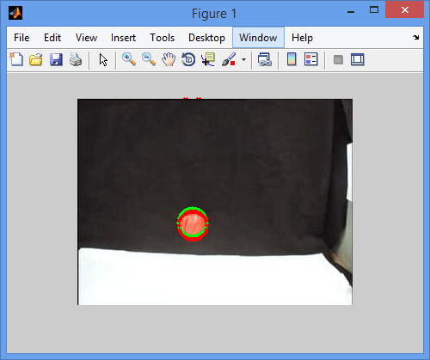Screen dimensions: 430x360
Task: Print the figure with printer icon
Action: [x=76, y=59]
